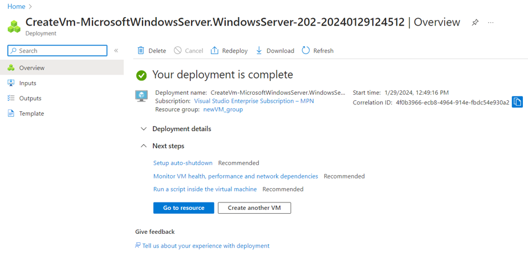Click the Cancel circle-slash icon
The width and height of the screenshot is (528, 268).
pyautogui.click(x=177, y=51)
